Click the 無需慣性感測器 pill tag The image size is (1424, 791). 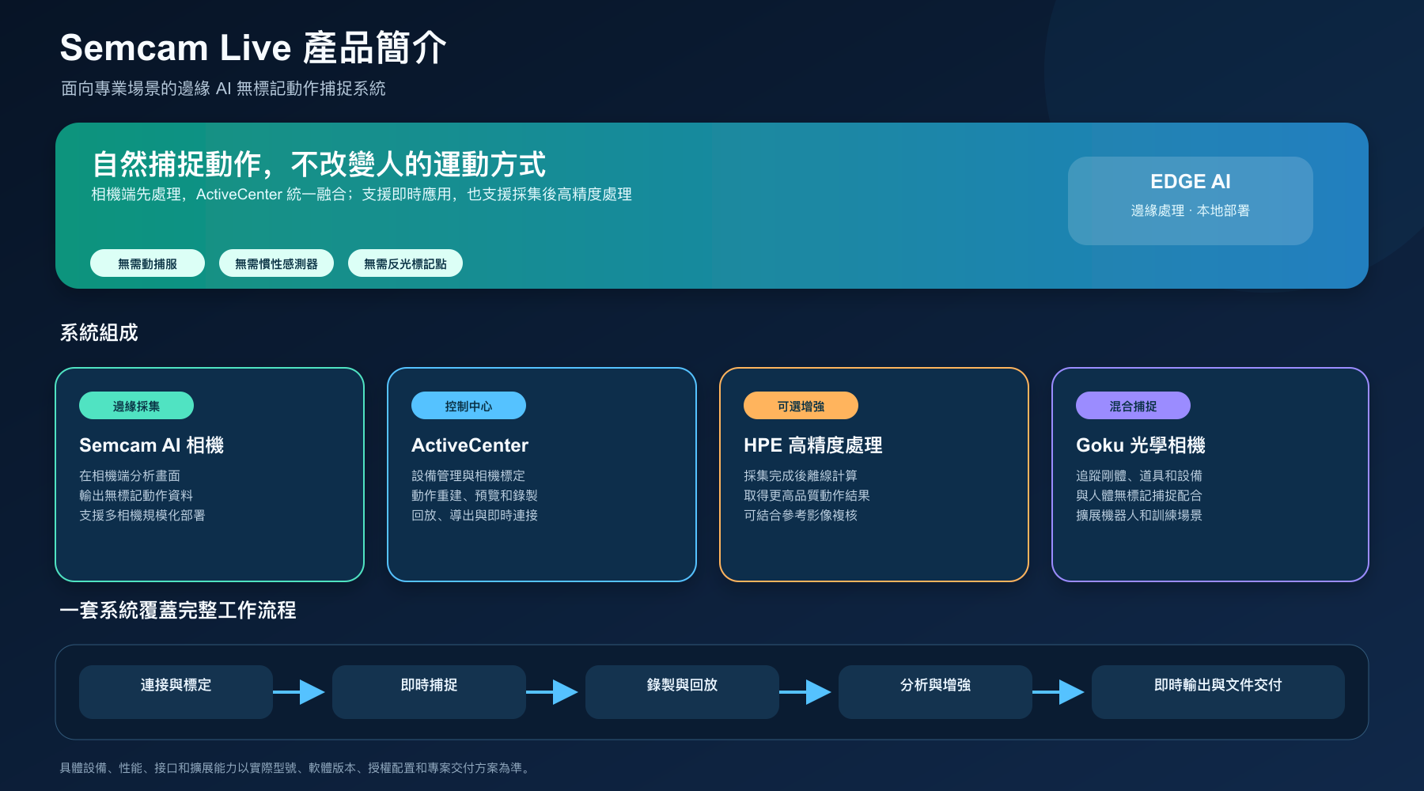click(x=276, y=263)
